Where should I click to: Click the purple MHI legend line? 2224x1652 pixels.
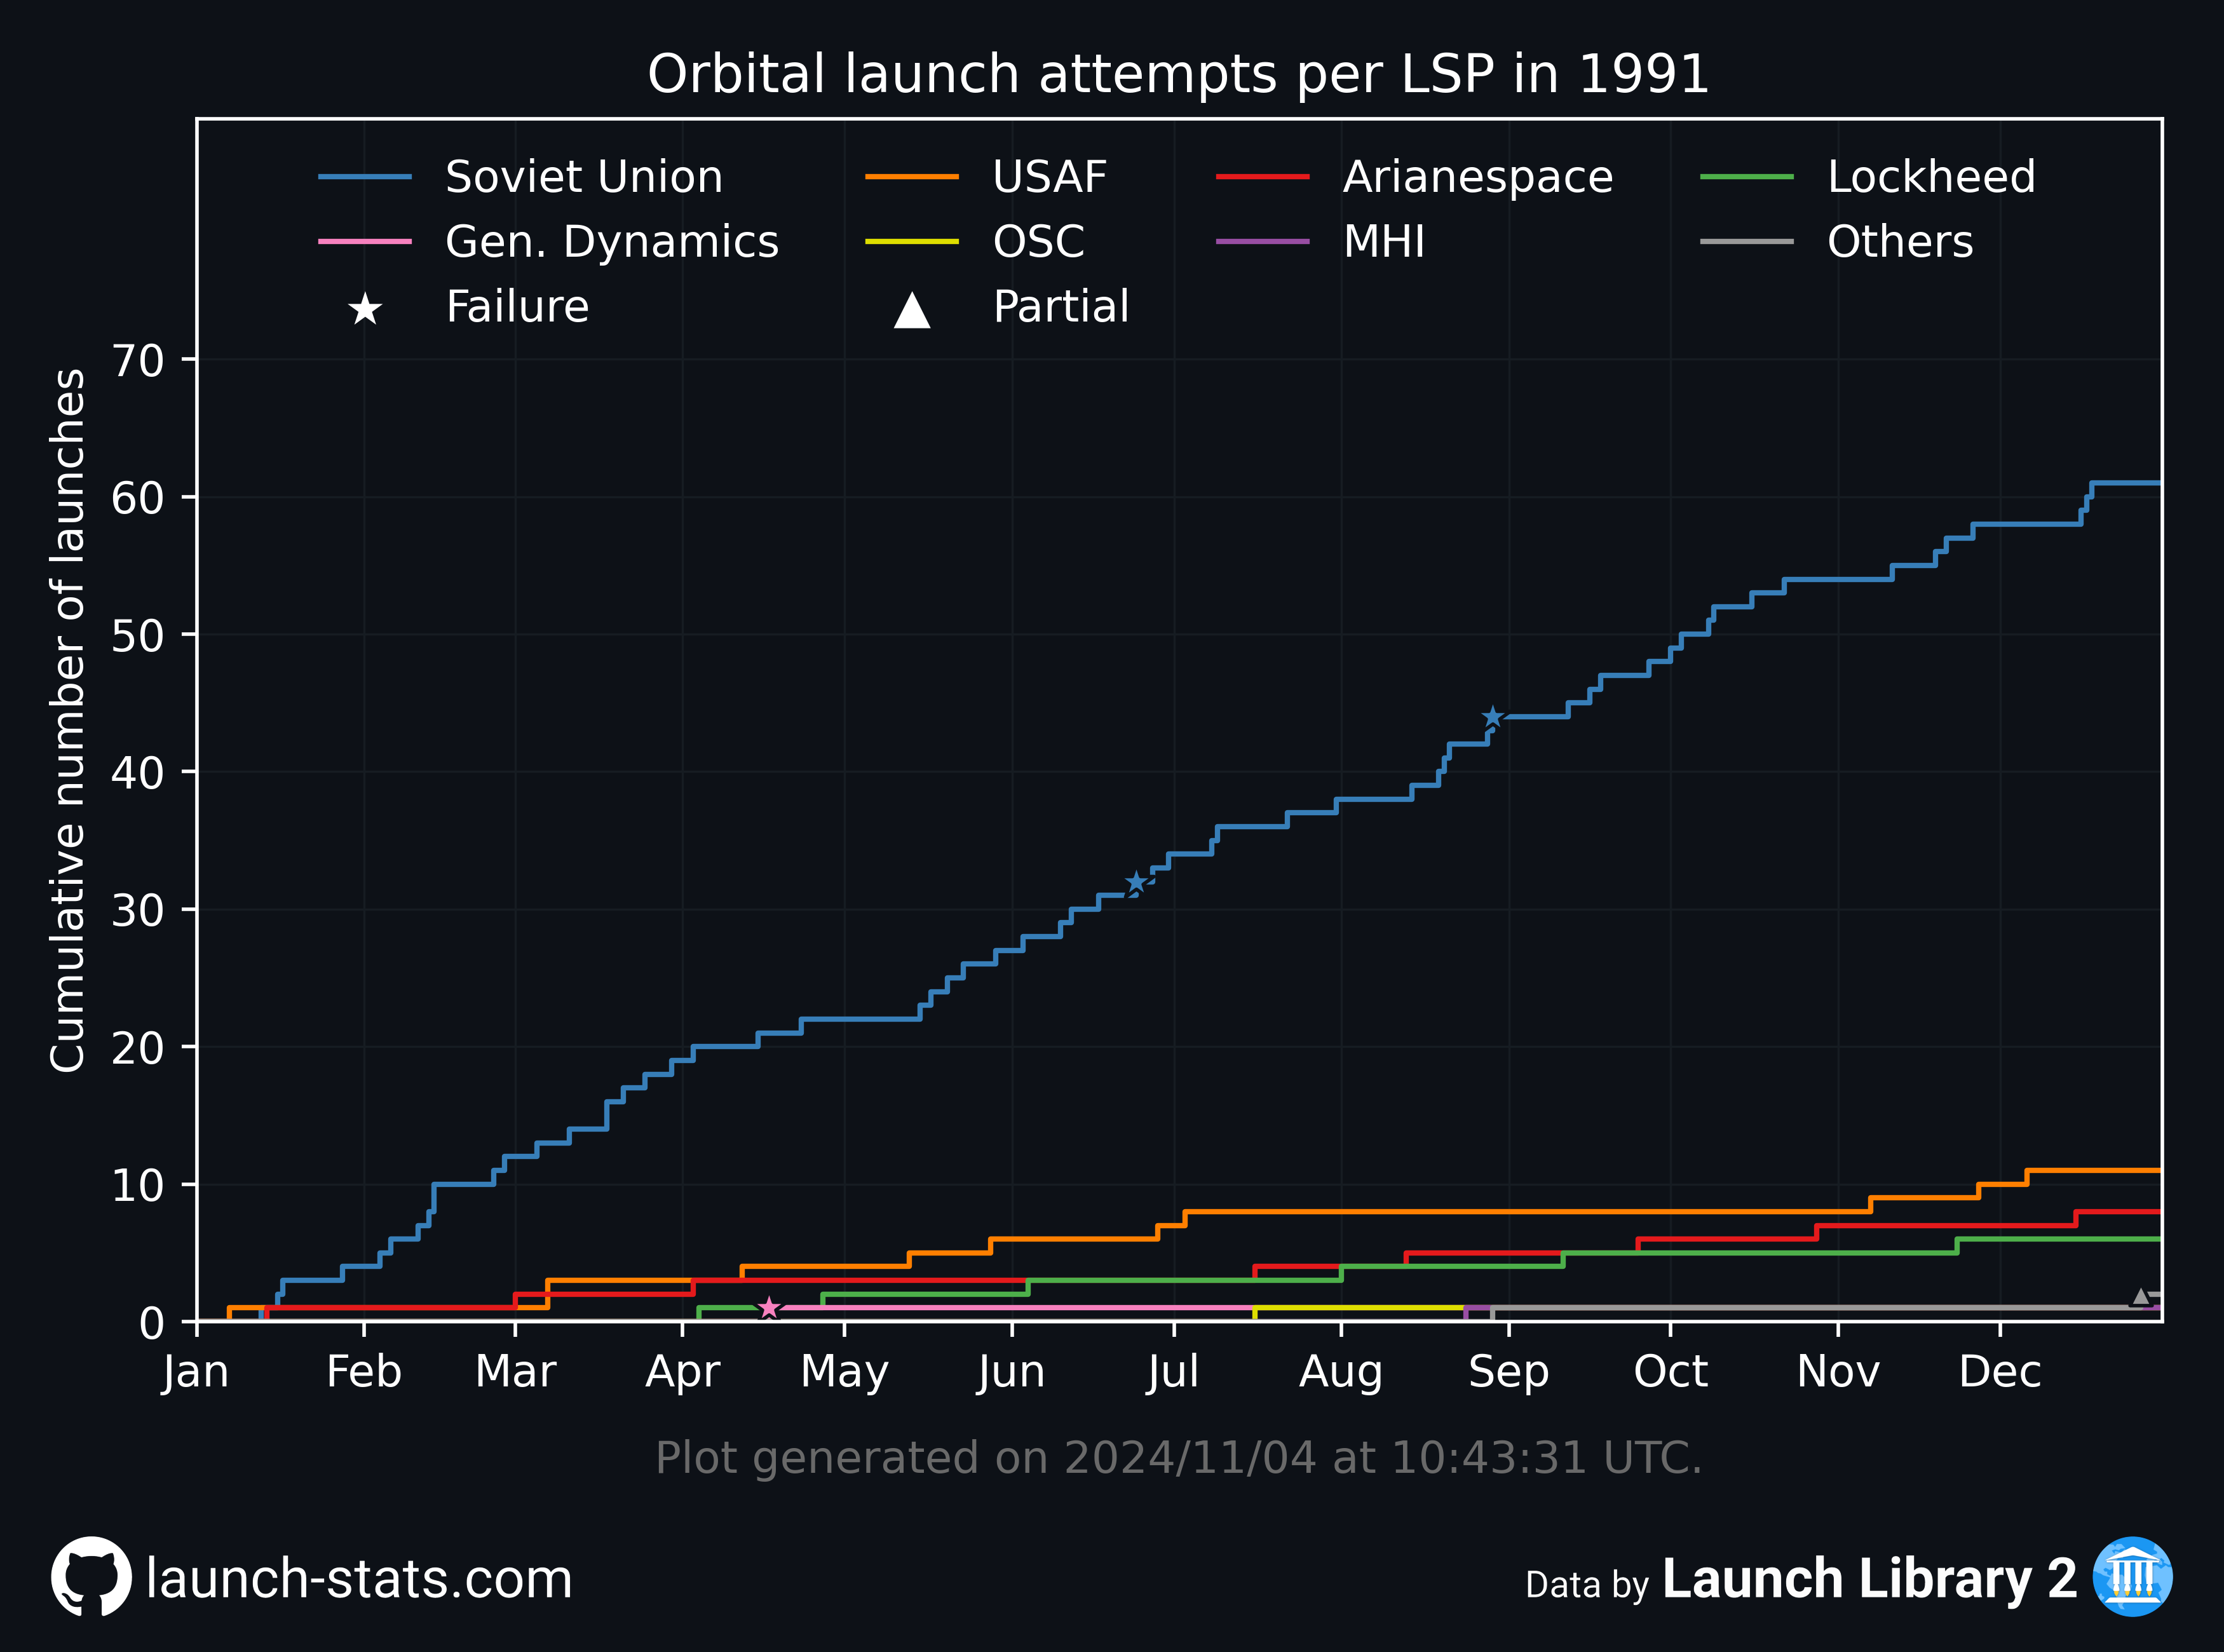click(1263, 242)
